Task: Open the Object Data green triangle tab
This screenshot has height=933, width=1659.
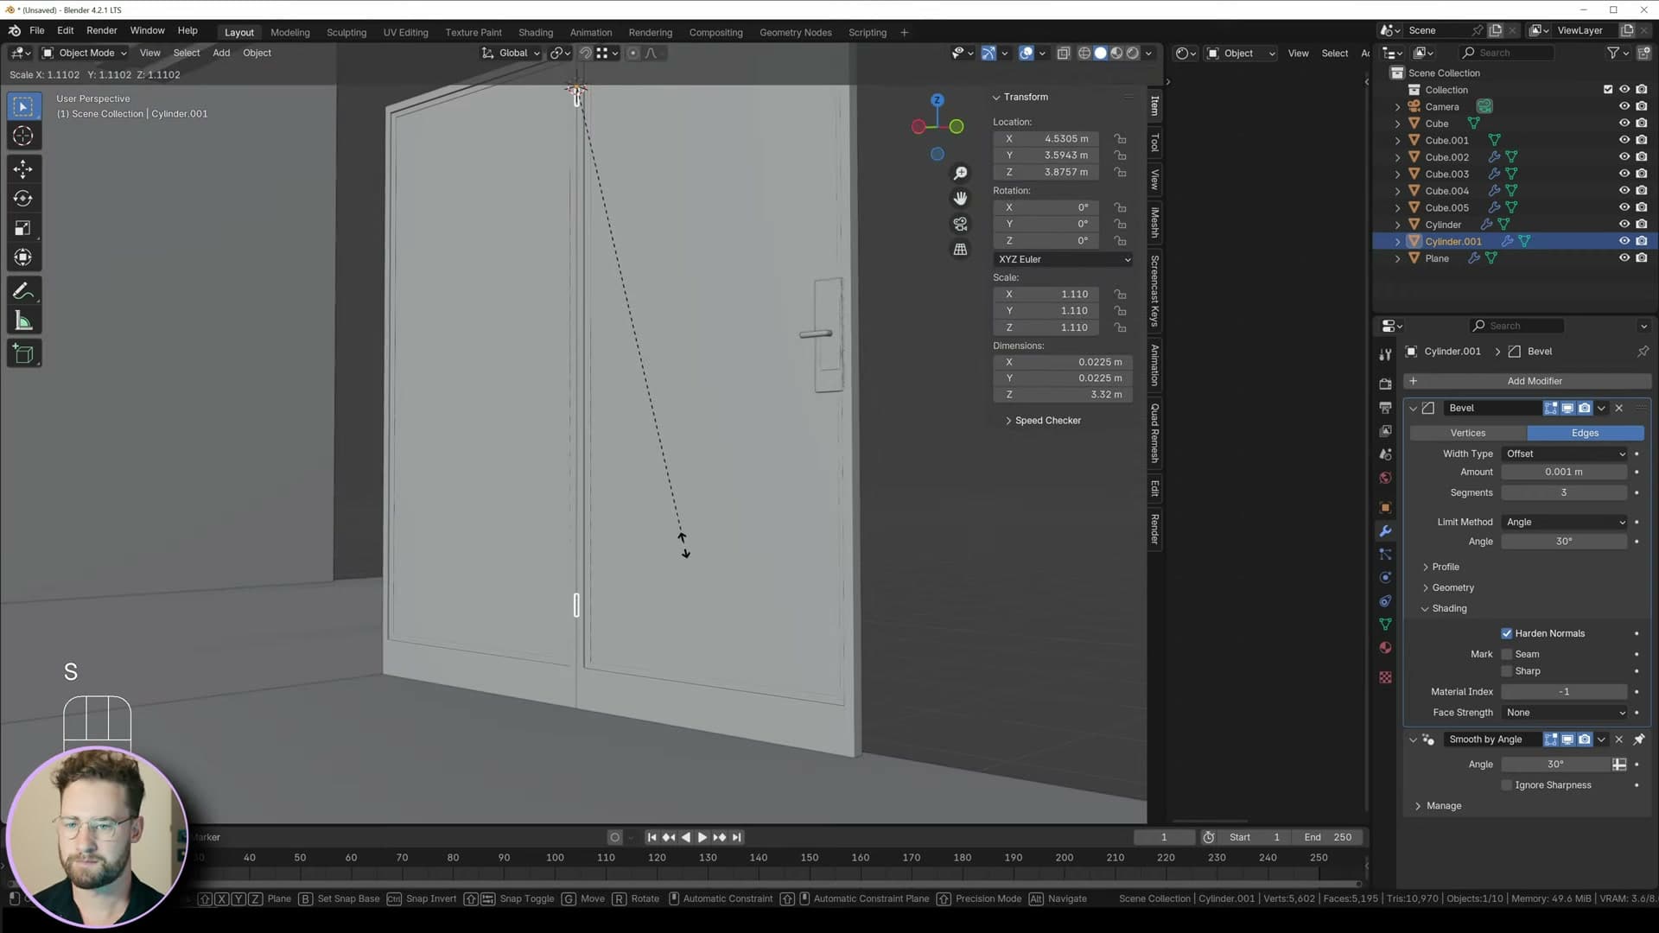Action: click(1385, 625)
